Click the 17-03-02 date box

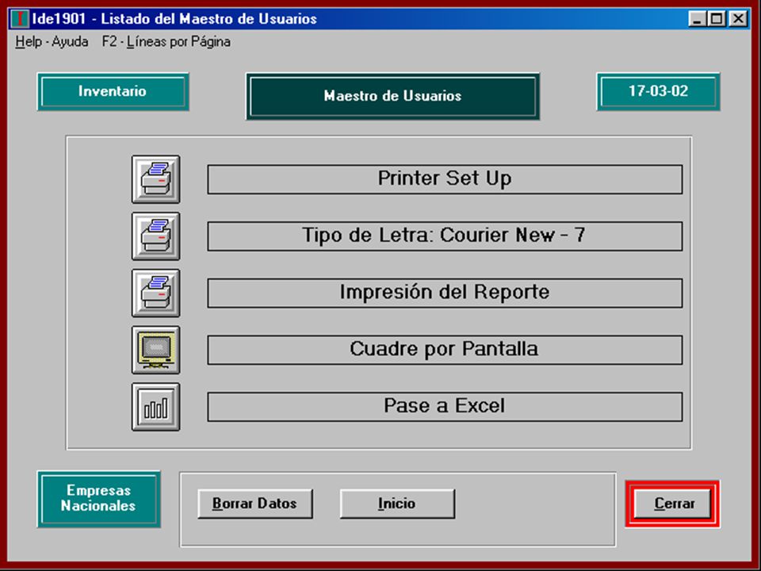658,91
